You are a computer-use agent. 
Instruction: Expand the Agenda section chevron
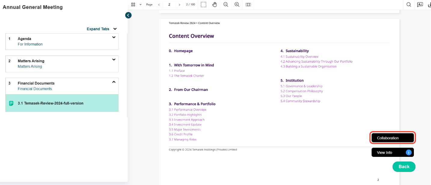pyautogui.click(x=114, y=37)
